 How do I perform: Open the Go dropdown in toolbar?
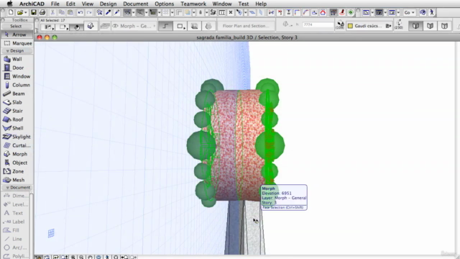(409, 12)
